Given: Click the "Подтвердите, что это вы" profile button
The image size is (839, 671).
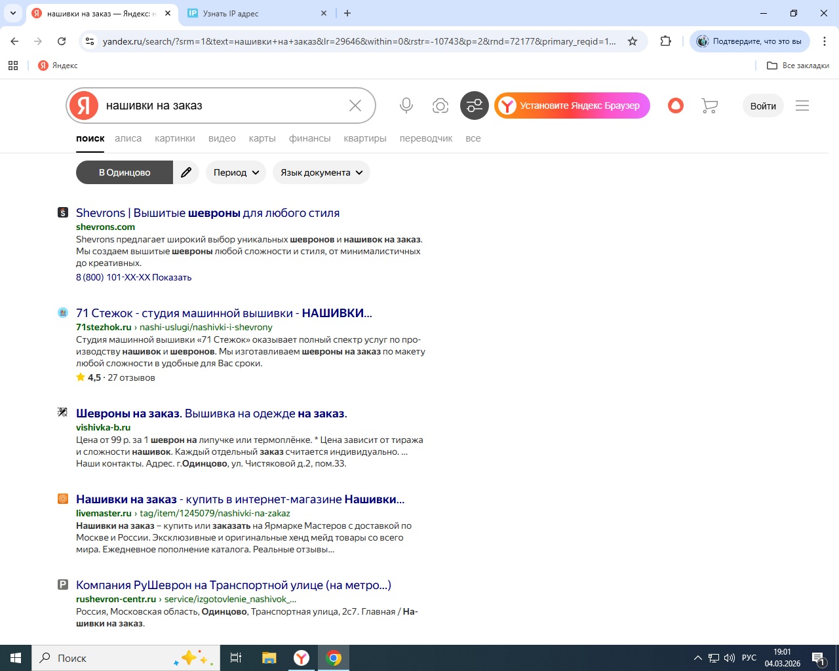Looking at the screenshot, I should (x=750, y=41).
